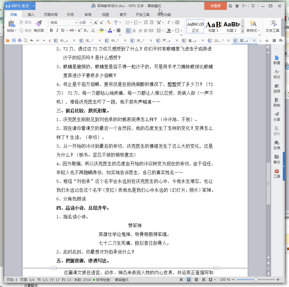Select the Format Painter (格式刷) tool
This screenshot has width=289, height=287.
point(39,26)
